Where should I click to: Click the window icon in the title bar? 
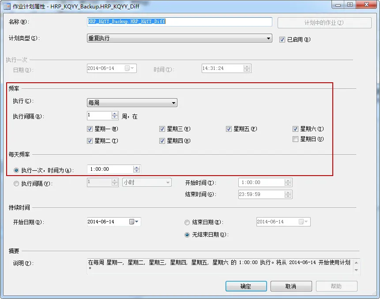[7, 6]
